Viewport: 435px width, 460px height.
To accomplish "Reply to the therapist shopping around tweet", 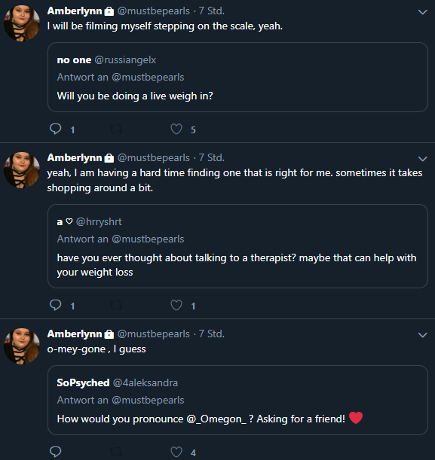I will [x=55, y=305].
